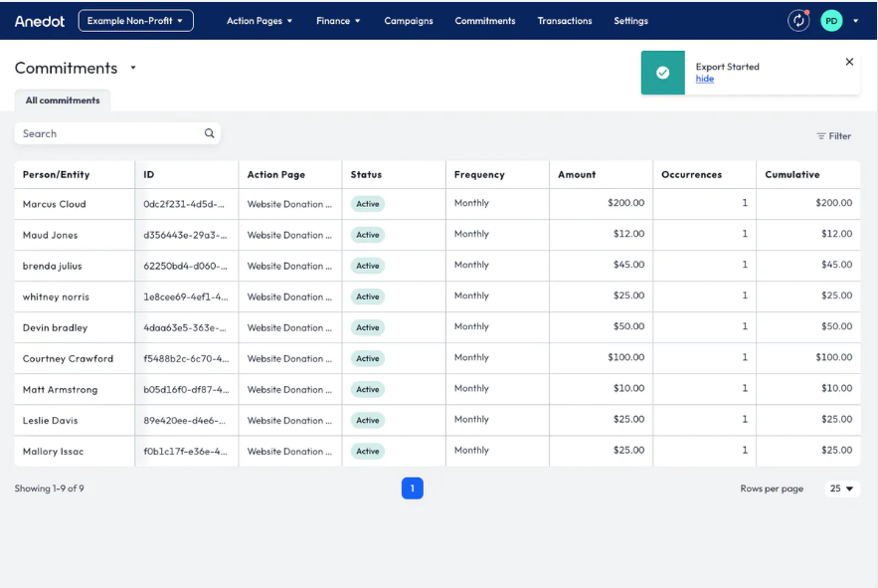
Task: Click the PD profile avatar
Action: coord(831,21)
